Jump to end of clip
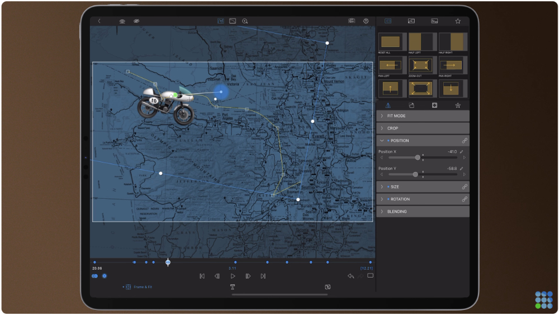Screen dimensions: 559x316 tap(263, 276)
